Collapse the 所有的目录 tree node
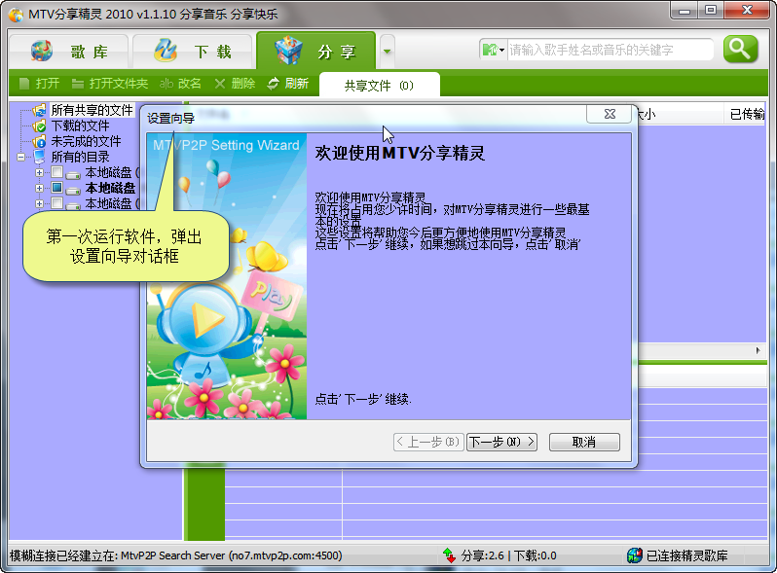Viewport: 777px width, 573px height. (x=20, y=158)
